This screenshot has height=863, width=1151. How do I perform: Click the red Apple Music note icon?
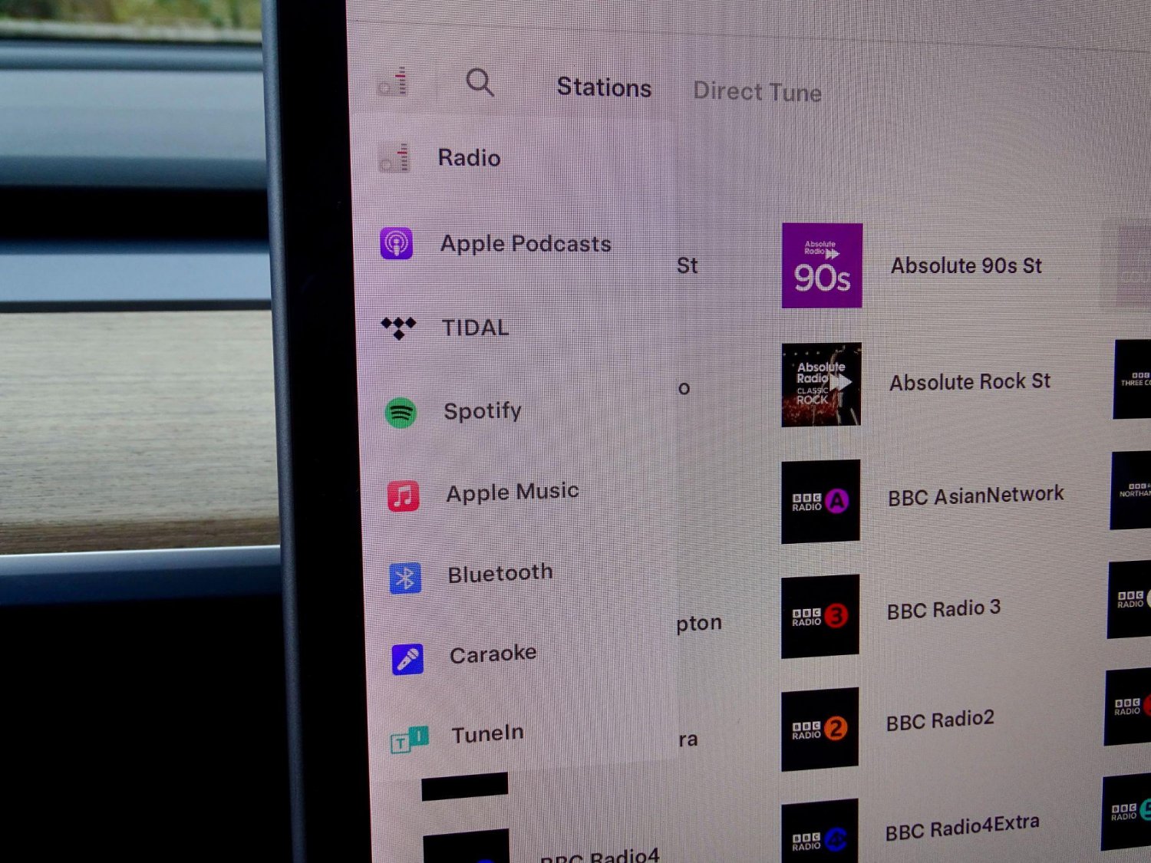[x=403, y=496]
